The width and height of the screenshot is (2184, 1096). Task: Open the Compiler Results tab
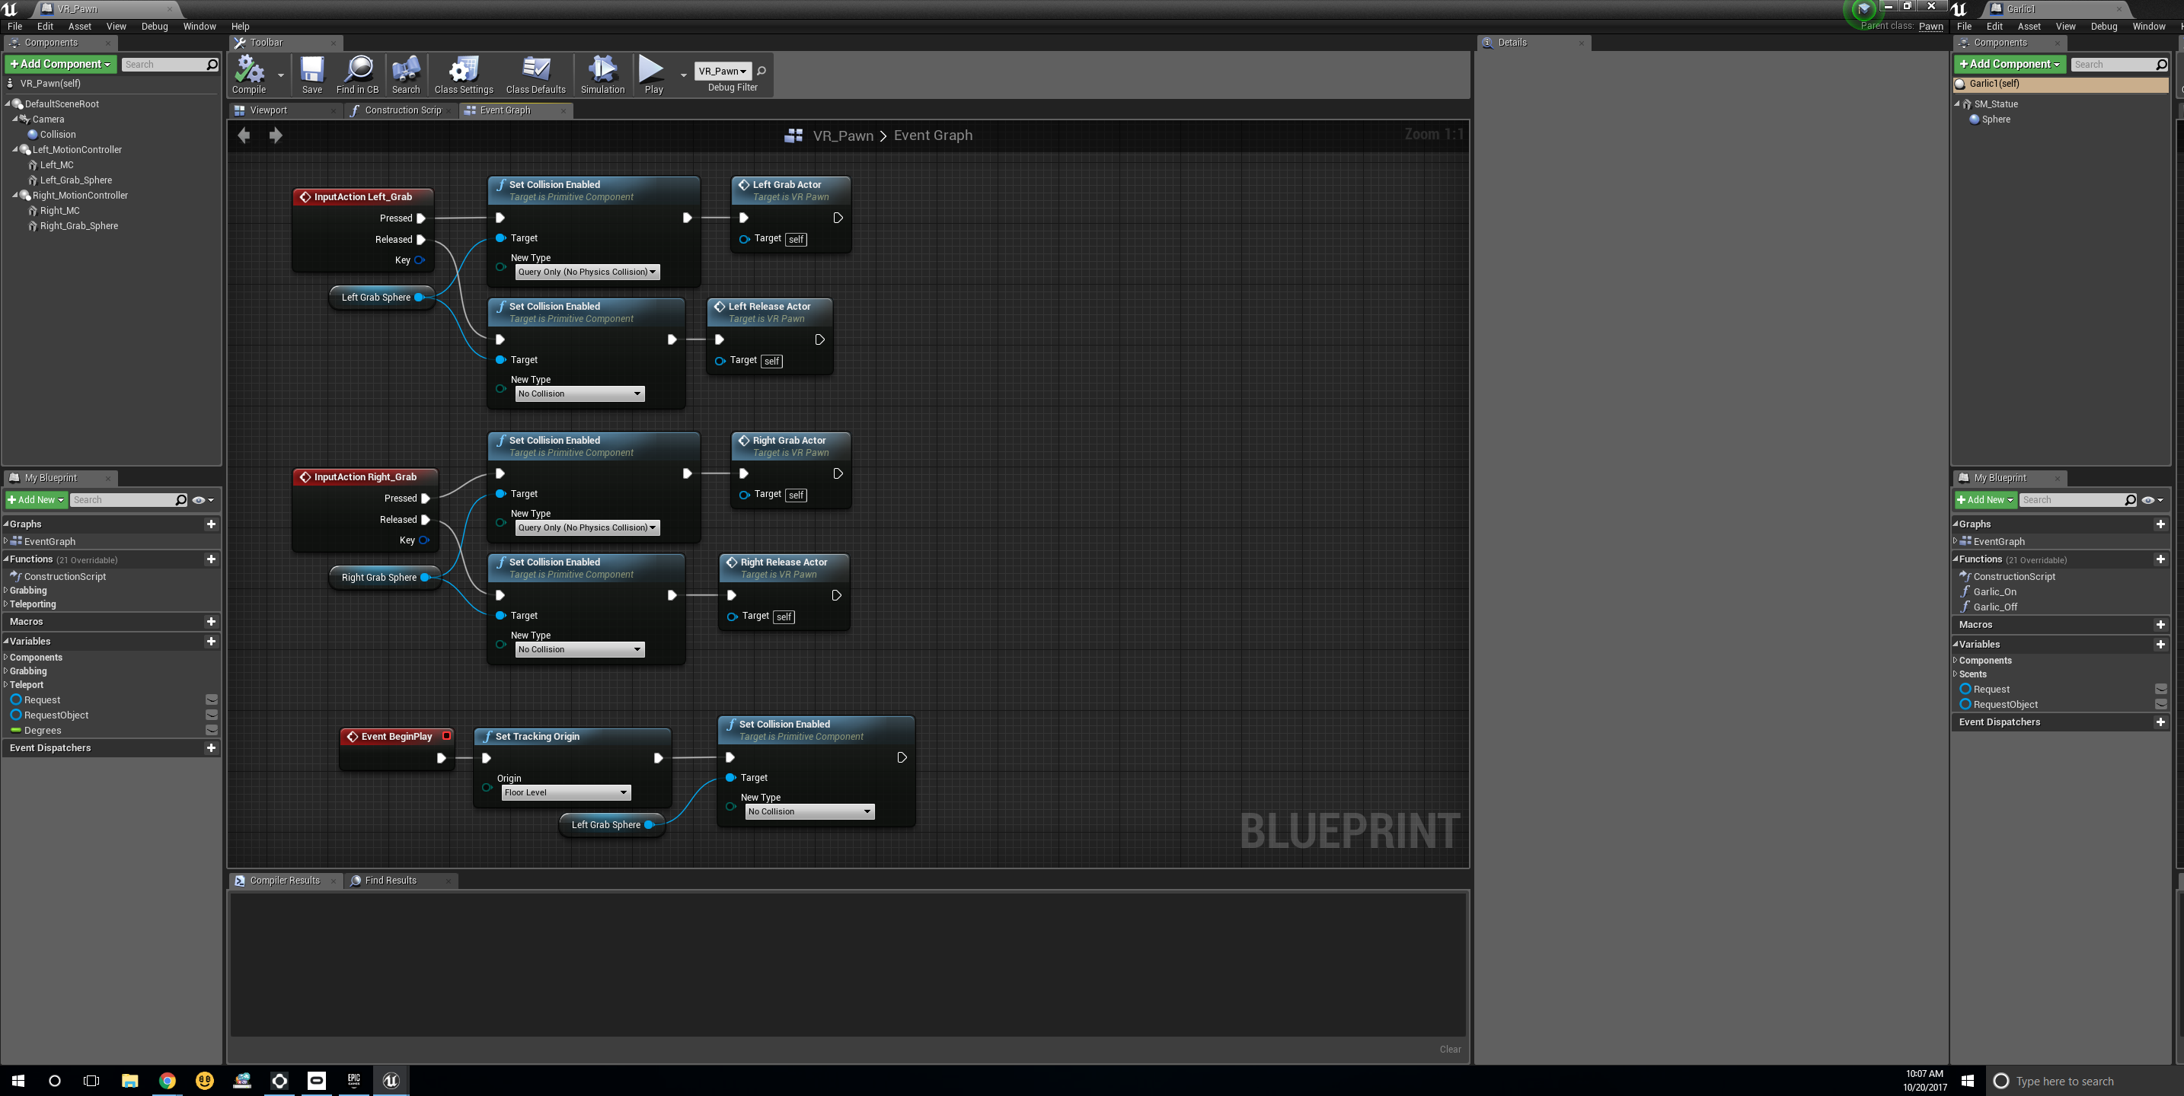tap(285, 880)
